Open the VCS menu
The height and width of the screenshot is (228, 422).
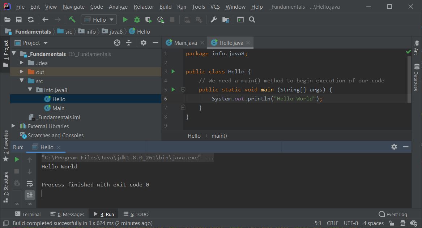pyautogui.click(x=215, y=7)
